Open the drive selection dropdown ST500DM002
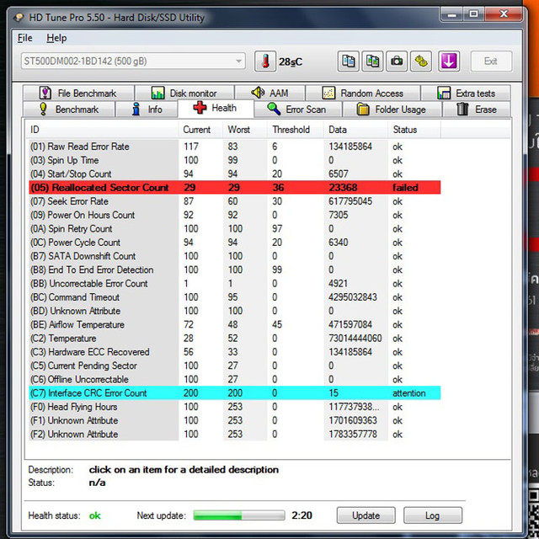539x539 pixels. click(x=133, y=61)
